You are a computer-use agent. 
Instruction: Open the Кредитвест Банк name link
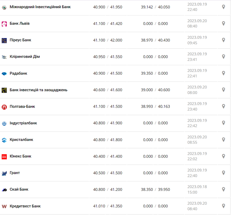coord(25,206)
